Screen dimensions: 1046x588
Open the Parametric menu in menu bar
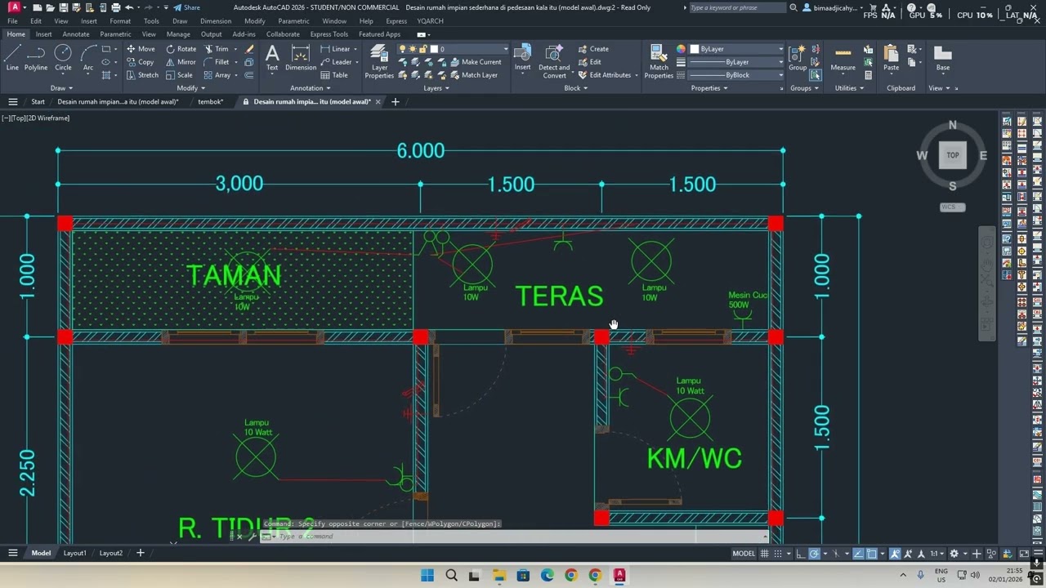(x=293, y=21)
